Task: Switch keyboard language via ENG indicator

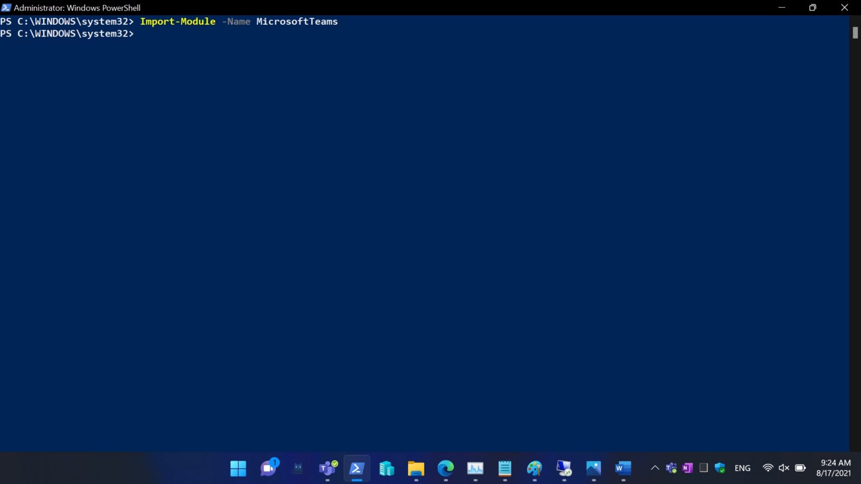Action: [x=742, y=468]
